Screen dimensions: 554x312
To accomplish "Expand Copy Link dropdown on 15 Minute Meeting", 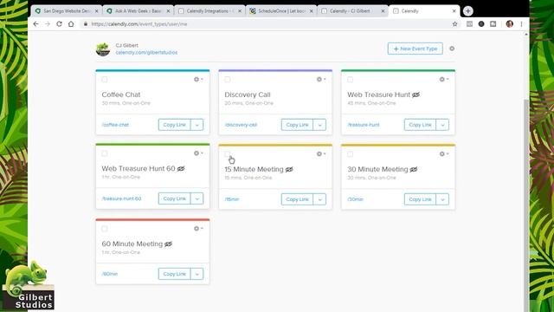I will [x=319, y=199].
